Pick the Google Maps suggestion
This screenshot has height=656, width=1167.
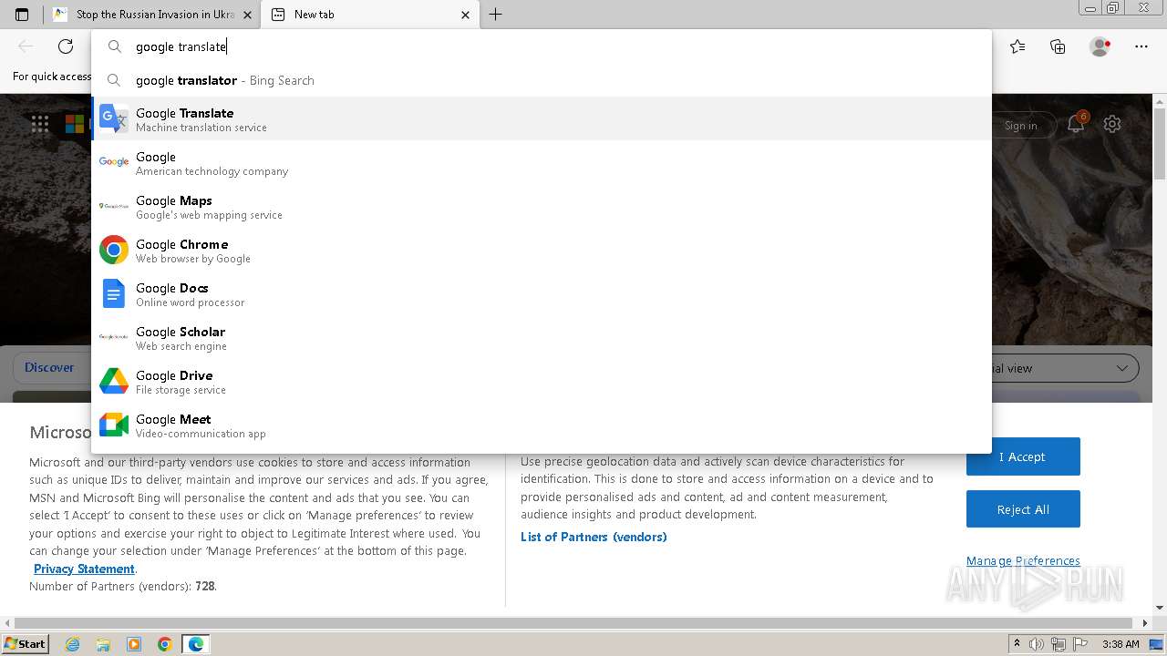[x=542, y=206]
